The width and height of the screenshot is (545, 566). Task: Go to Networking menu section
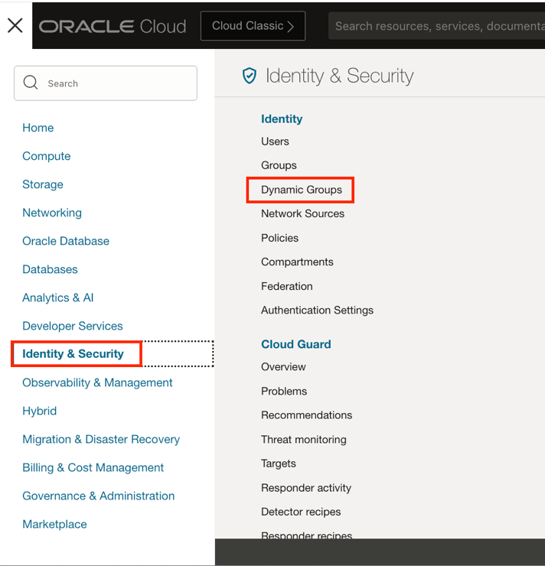click(x=52, y=213)
